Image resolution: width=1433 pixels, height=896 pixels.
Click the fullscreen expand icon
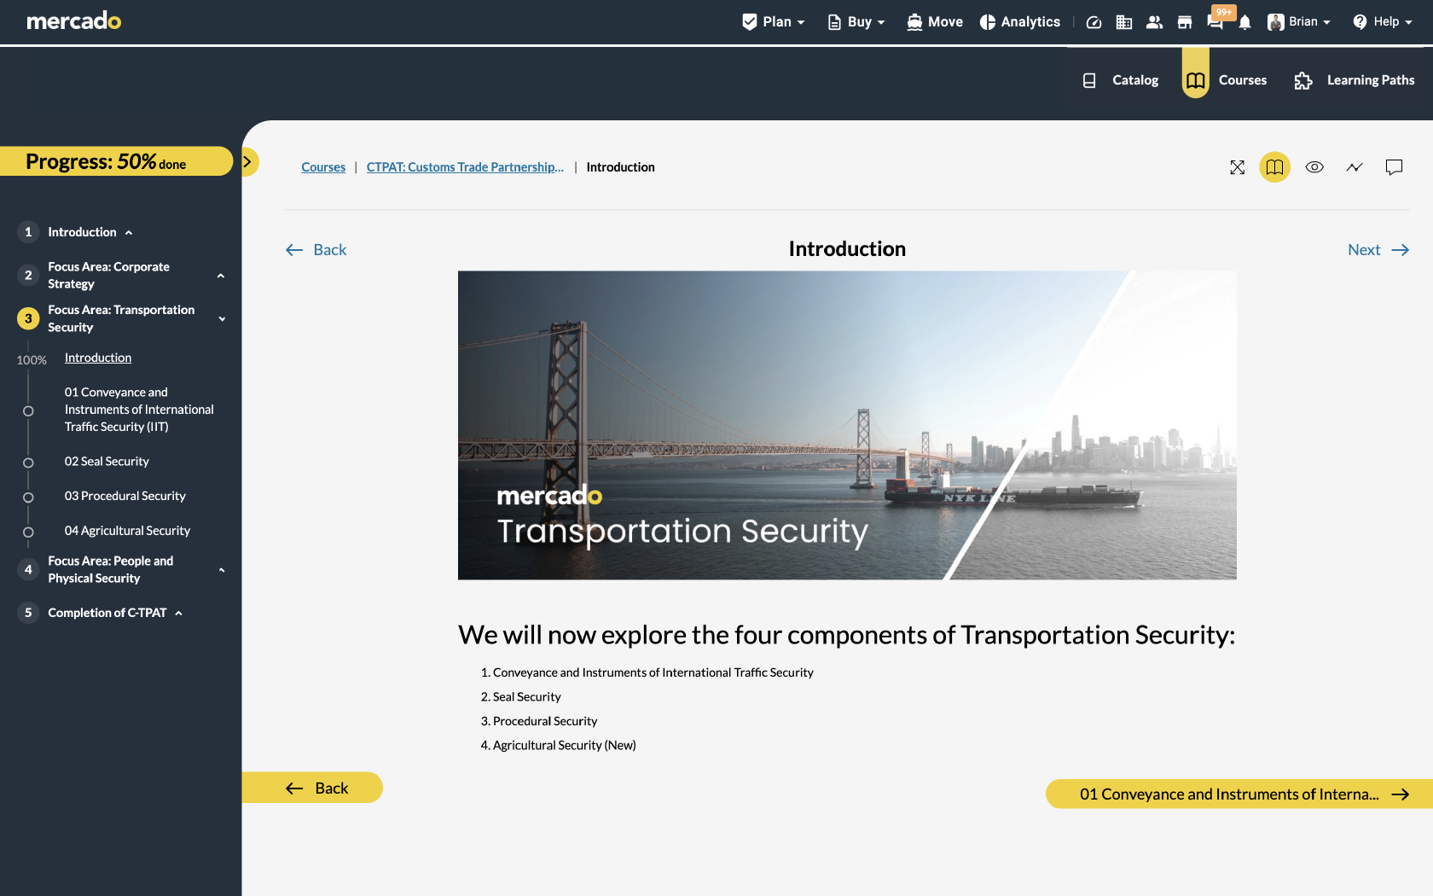[1237, 167]
